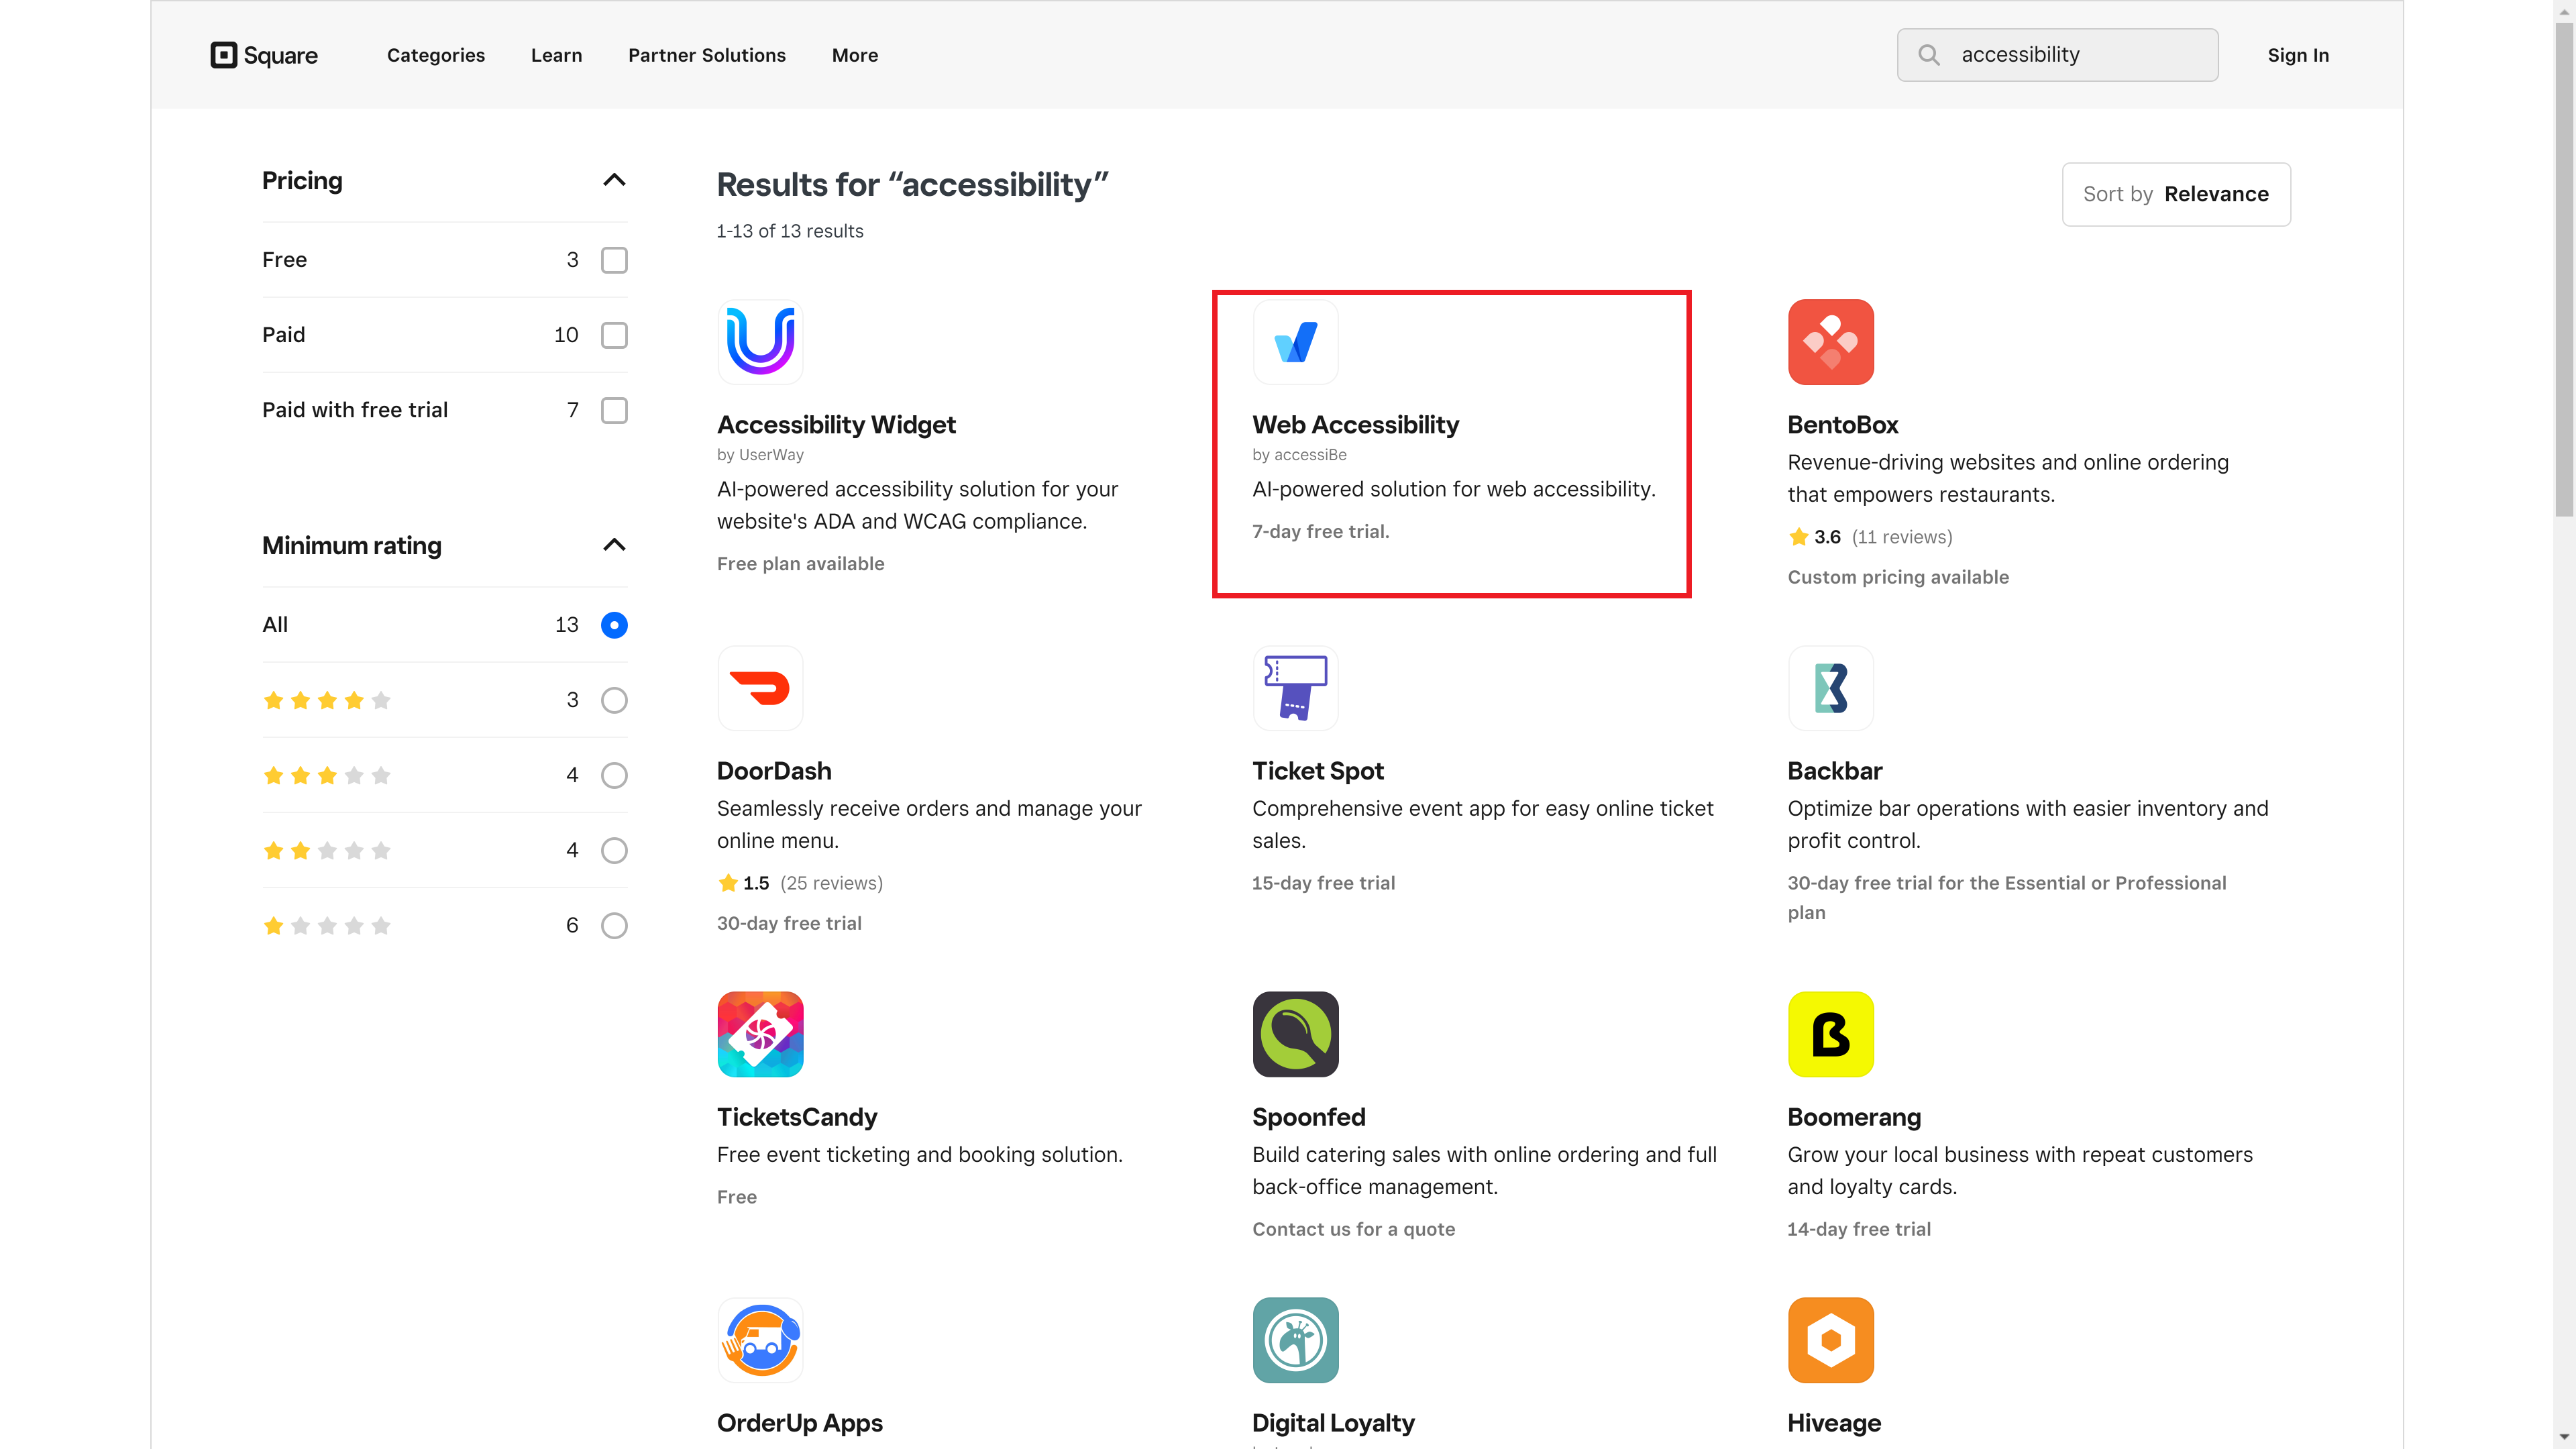Collapse the Pricing filter section
The width and height of the screenshot is (2576, 1449).
[x=614, y=180]
